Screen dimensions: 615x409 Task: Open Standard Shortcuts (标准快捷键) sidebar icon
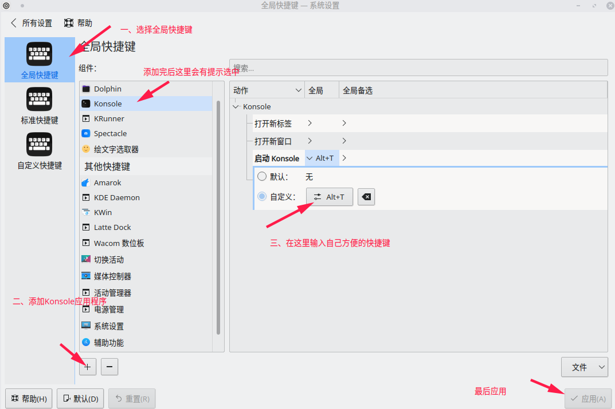[x=39, y=99]
